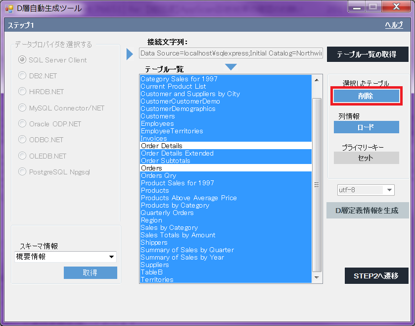The height and width of the screenshot is (326, 415).
Task: Click inside the connection string field
Action: tap(231, 53)
